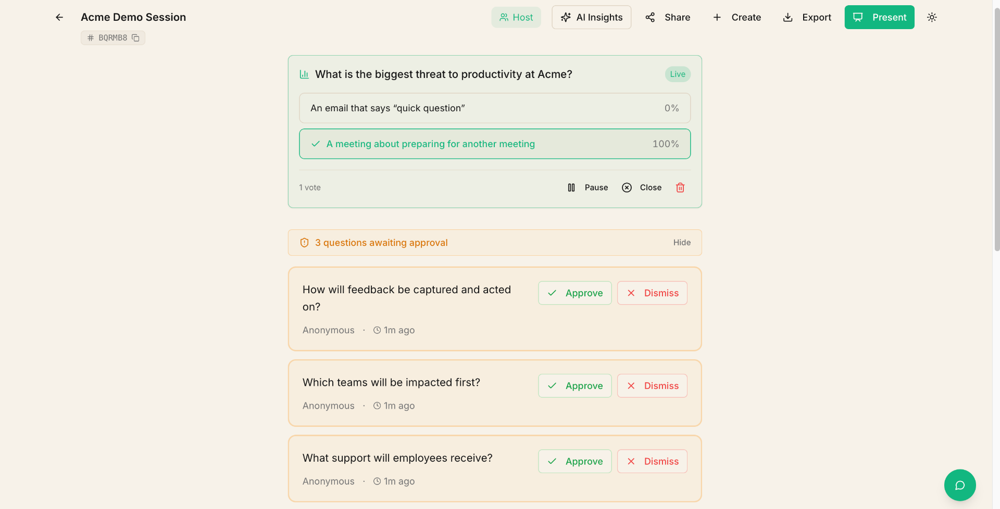Image resolution: width=1000 pixels, height=509 pixels.
Task: Click the poll question about productivity threat
Action: 444,74
